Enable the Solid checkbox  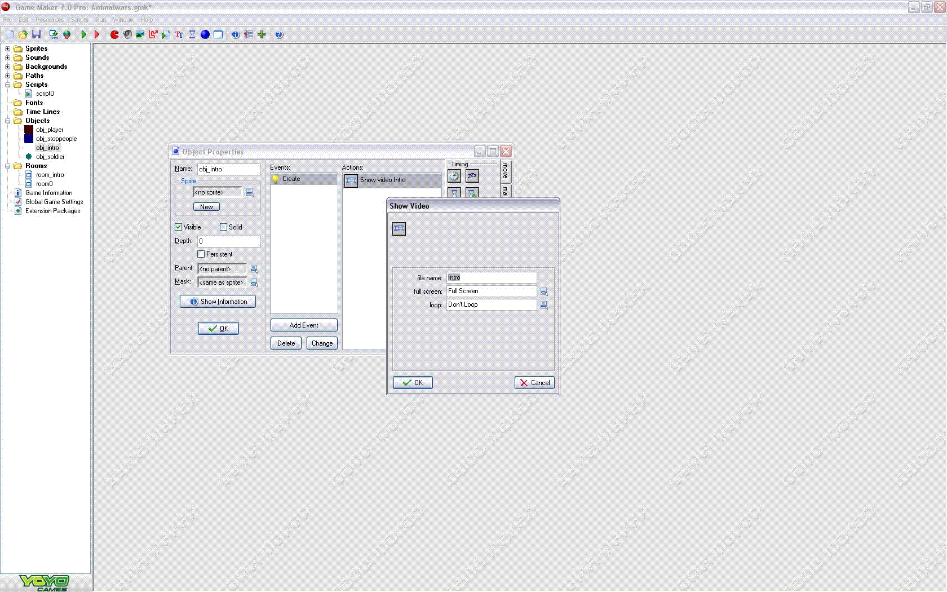click(x=223, y=227)
